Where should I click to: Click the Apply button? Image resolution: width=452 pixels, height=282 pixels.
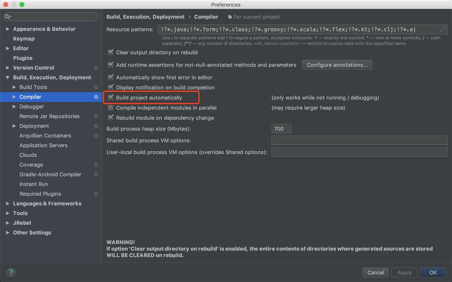coord(404,272)
